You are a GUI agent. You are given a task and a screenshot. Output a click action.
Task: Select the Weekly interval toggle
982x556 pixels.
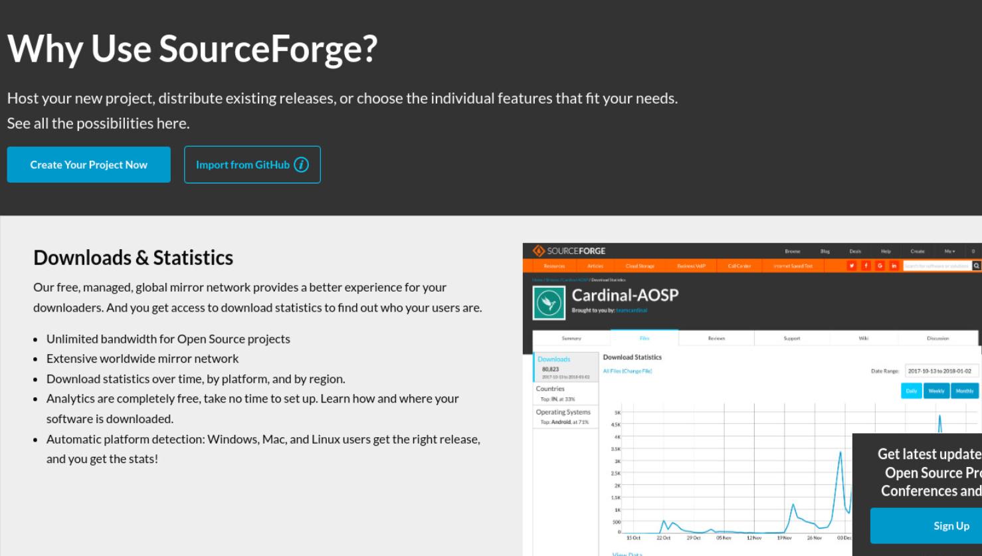[x=936, y=391]
